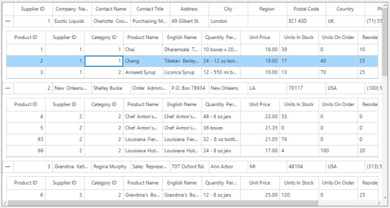Select the Exotic Liquids company cell
The image size is (390, 208).
pyautogui.click(x=72, y=21)
